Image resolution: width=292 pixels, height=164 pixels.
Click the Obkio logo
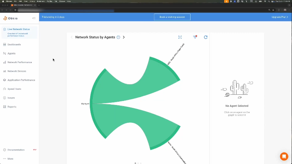tap(10, 18)
